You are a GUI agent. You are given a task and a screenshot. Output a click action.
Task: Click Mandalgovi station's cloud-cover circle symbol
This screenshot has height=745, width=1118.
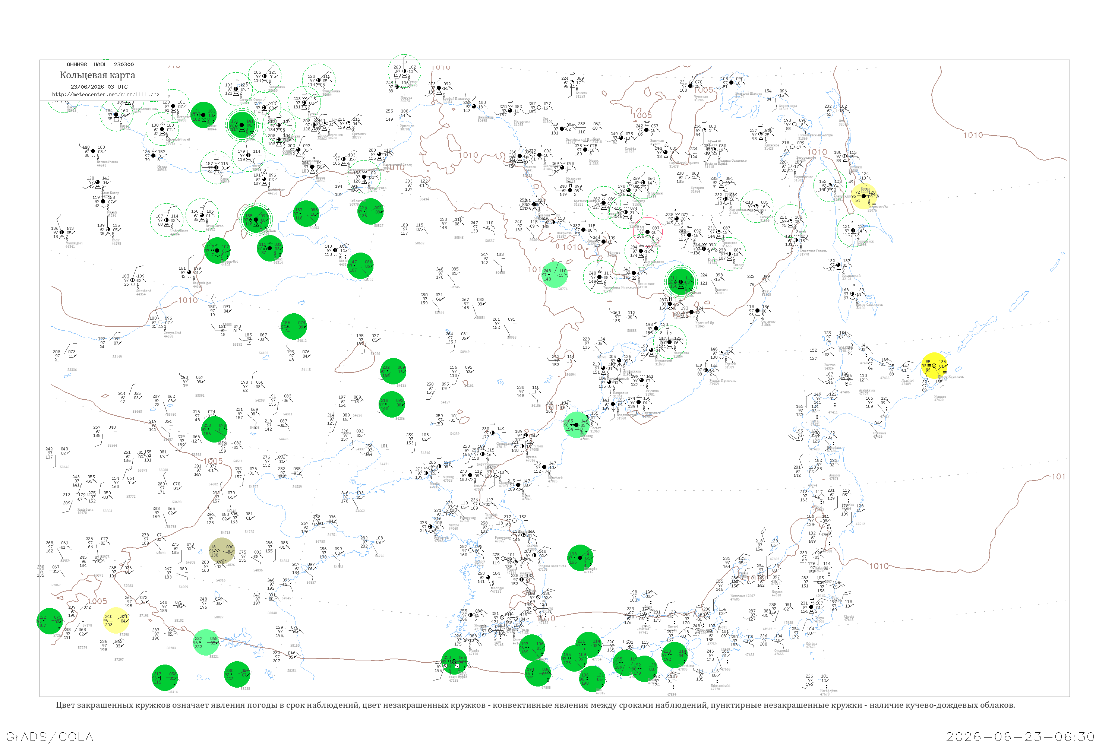tap(62, 232)
